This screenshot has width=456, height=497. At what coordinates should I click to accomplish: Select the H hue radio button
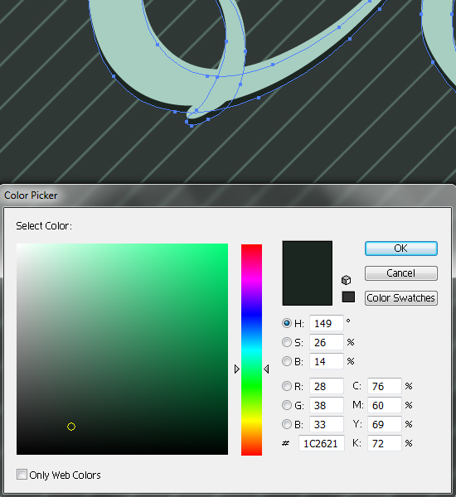tap(287, 323)
